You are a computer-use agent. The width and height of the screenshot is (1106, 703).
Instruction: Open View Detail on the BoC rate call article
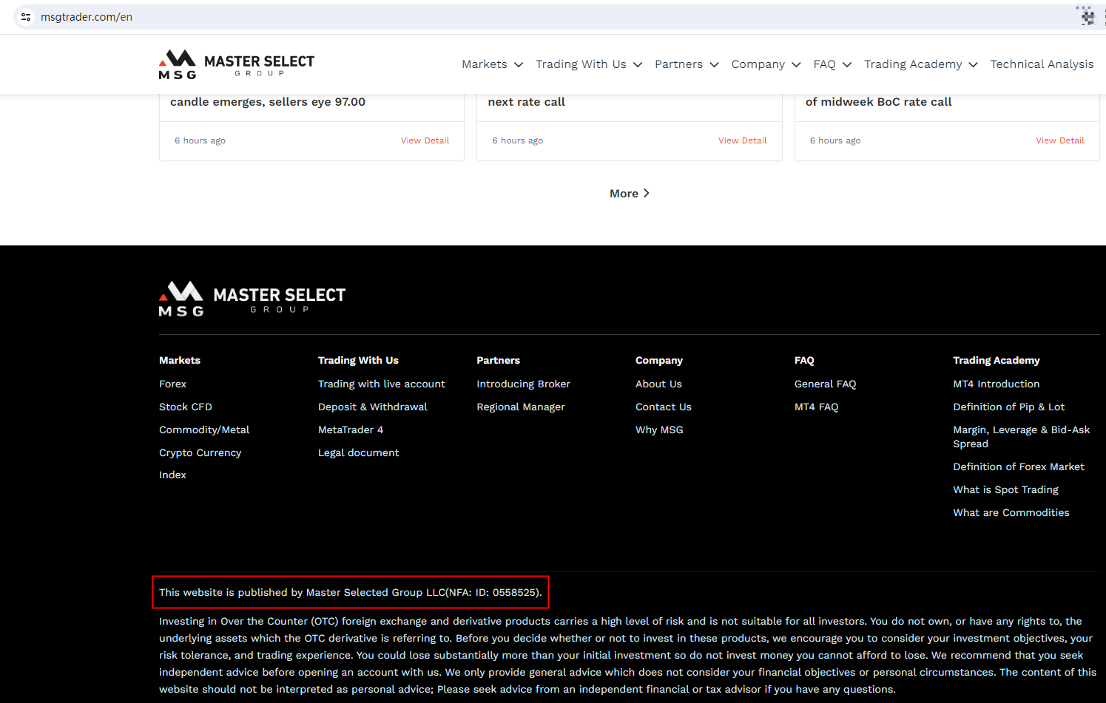[1059, 140]
